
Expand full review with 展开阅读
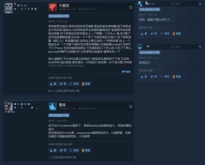click(x=126, y=72)
